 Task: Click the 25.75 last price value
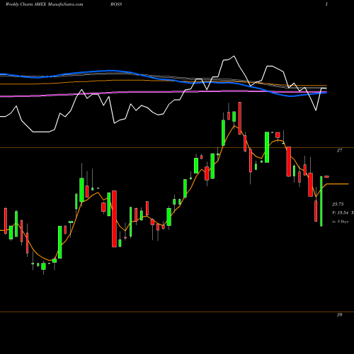point(338,204)
